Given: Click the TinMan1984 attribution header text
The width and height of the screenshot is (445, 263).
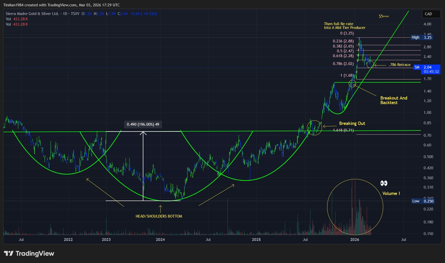Looking at the screenshot, I should [62, 5].
